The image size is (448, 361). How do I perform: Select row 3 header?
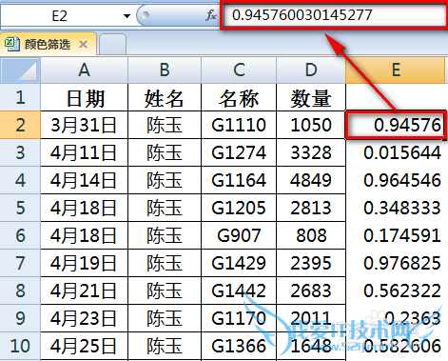(20, 152)
